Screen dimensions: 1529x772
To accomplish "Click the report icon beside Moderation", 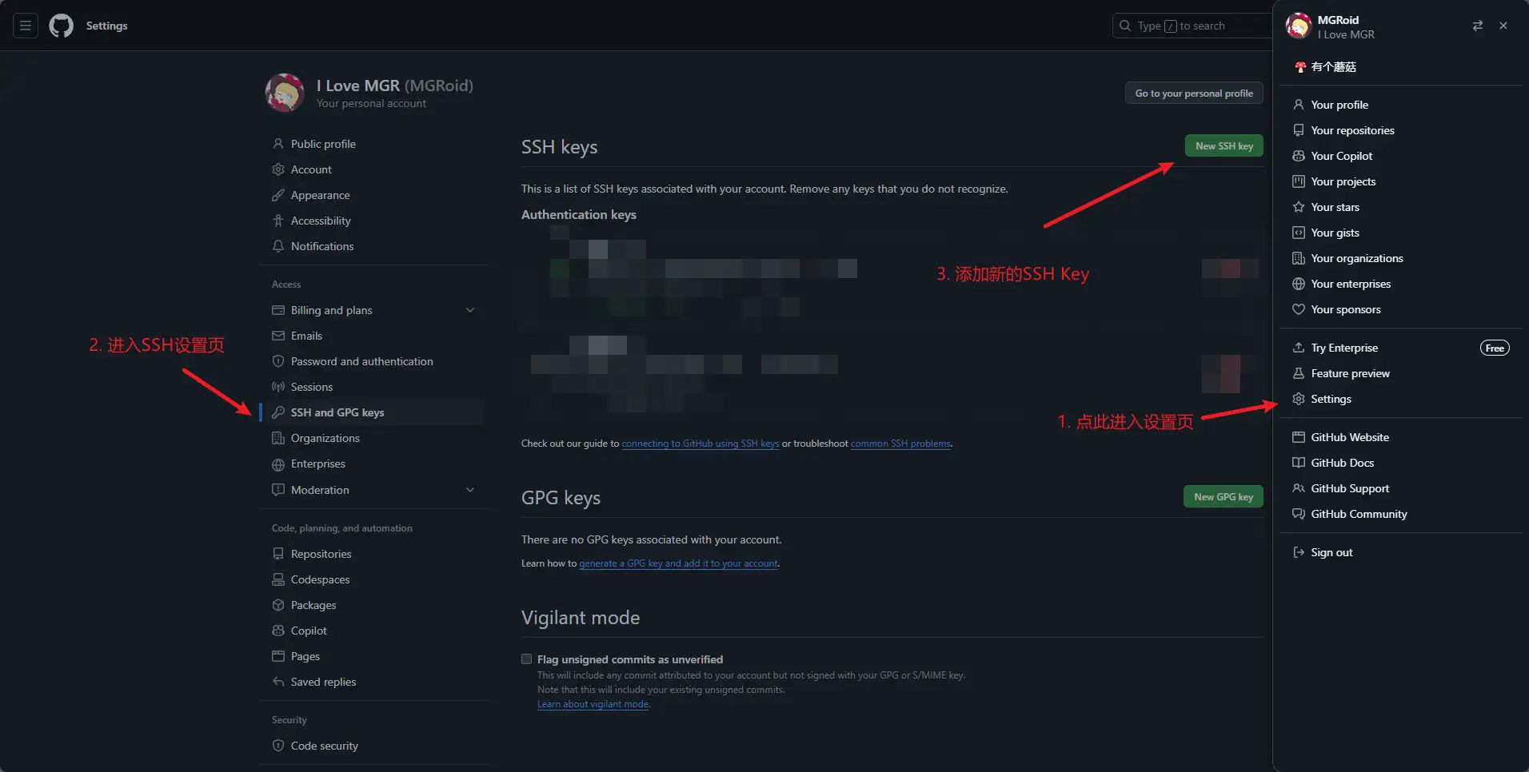I will point(278,490).
